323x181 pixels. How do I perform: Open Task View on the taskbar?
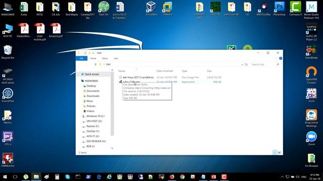(x=15, y=176)
